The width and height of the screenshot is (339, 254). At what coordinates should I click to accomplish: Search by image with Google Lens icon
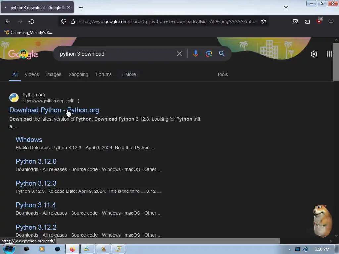(x=209, y=54)
